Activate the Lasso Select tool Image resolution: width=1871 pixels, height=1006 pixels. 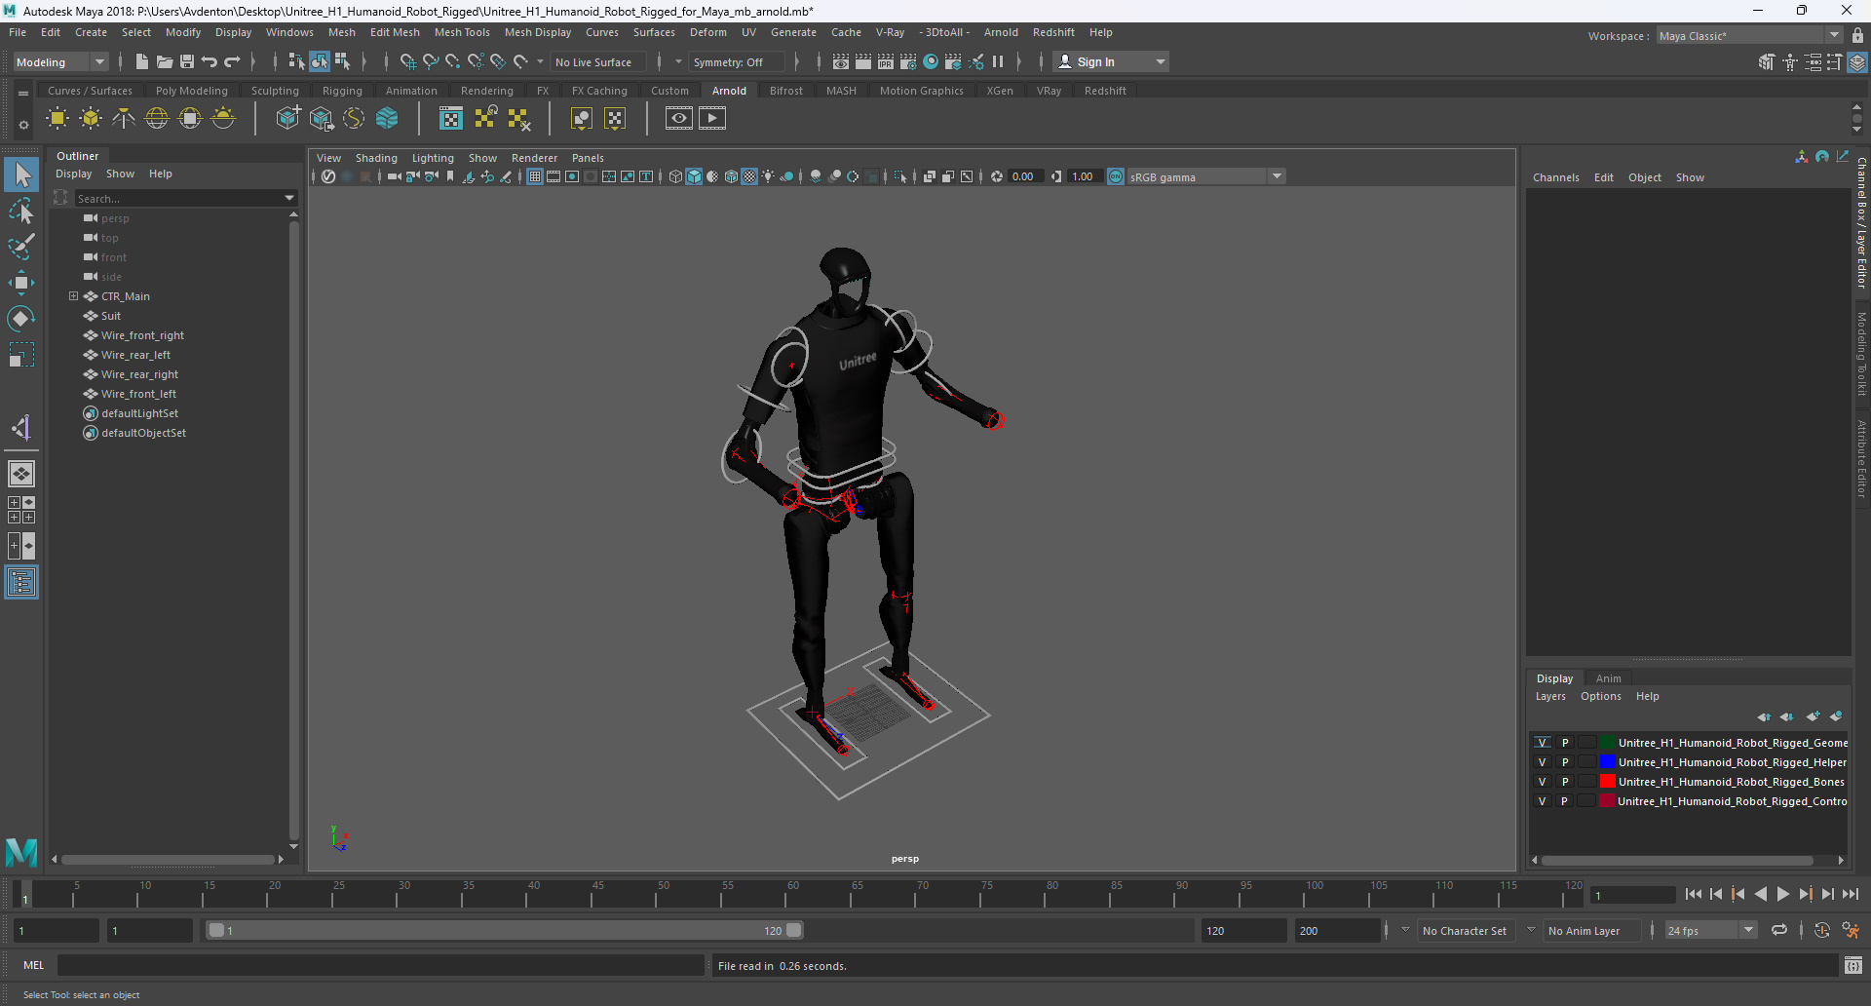21,211
